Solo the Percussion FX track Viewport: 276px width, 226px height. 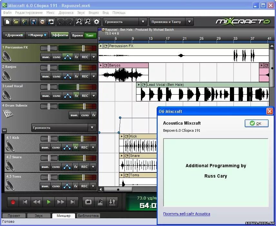pos(56,57)
